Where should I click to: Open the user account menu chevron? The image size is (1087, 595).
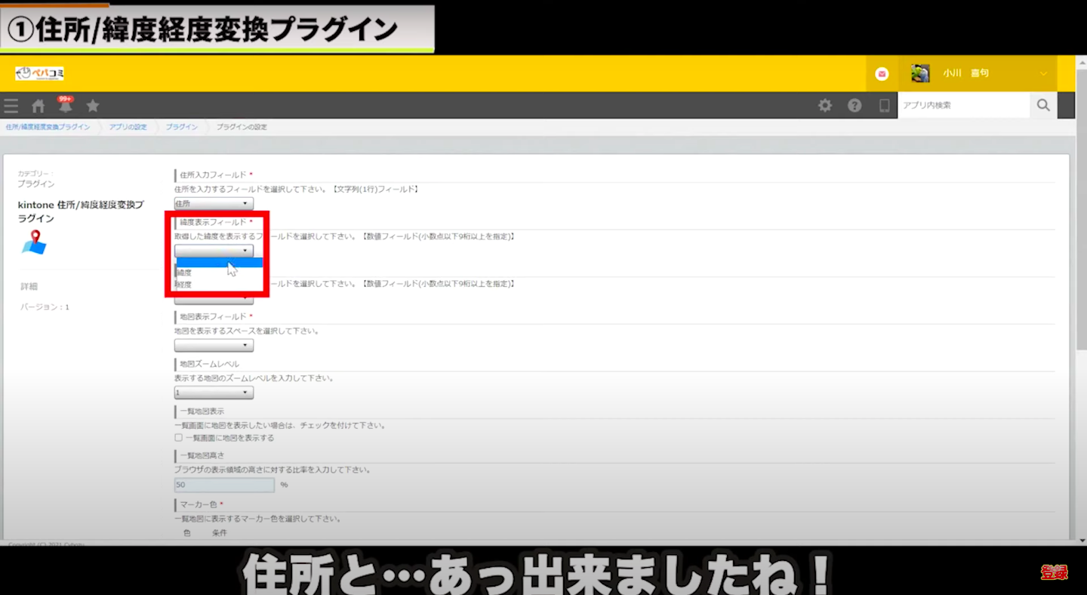click(1043, 73)
